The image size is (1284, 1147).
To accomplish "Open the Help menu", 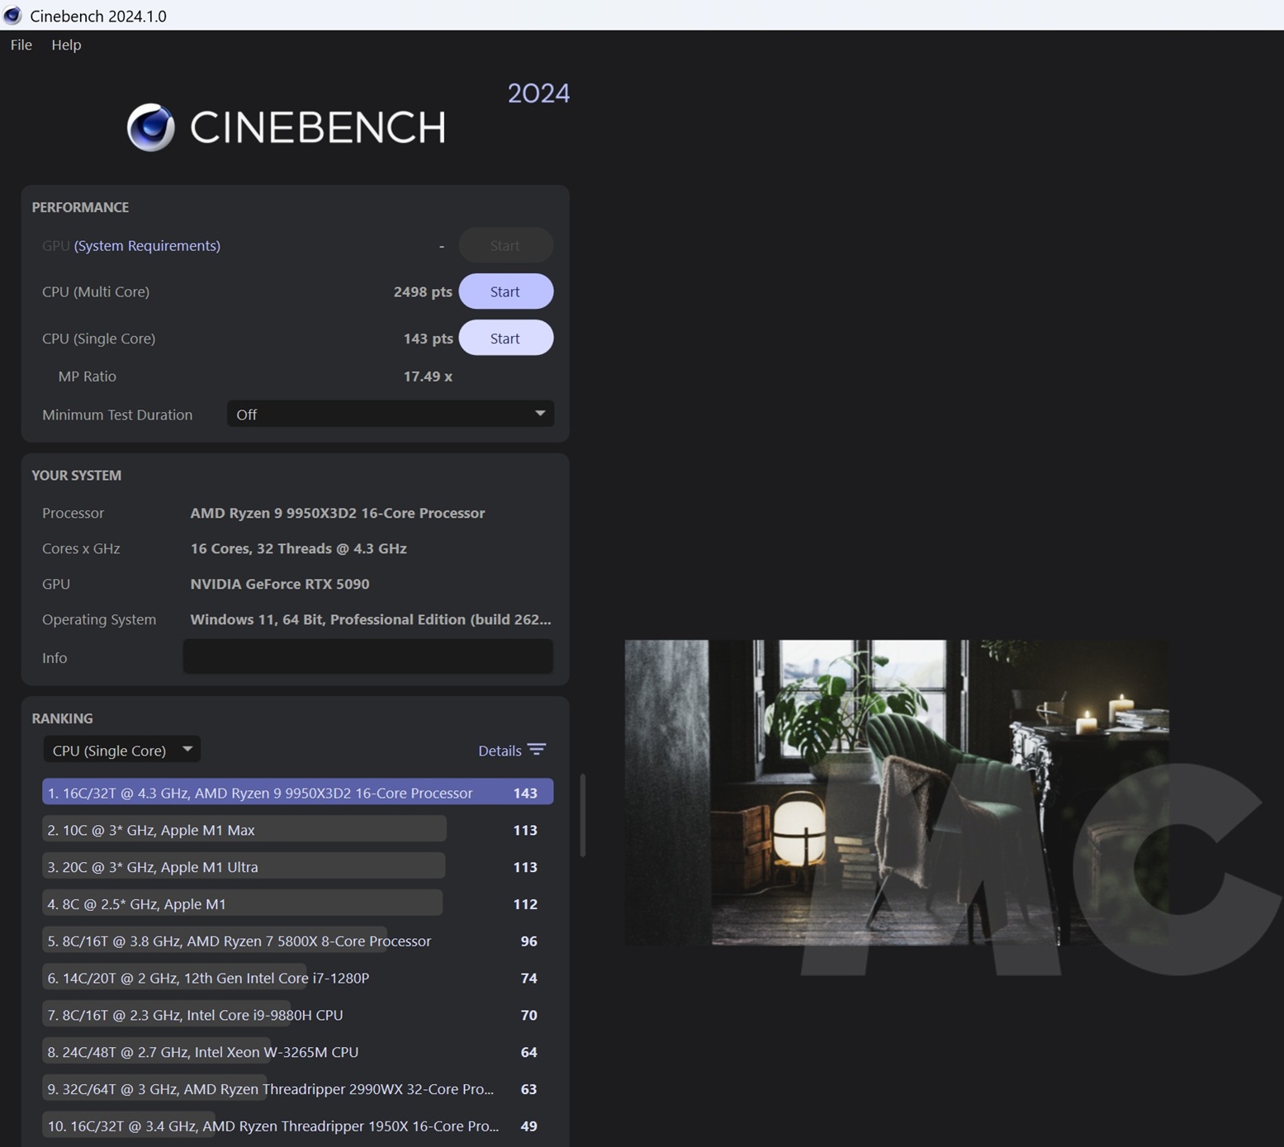I will (x=66, y=45).
